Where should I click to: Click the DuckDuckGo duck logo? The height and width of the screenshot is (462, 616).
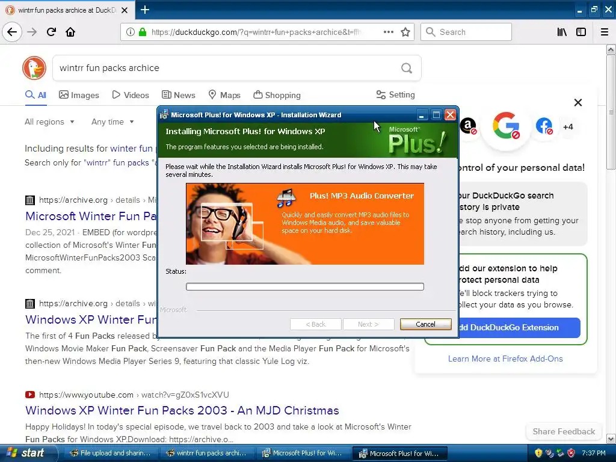coord(34,68)
